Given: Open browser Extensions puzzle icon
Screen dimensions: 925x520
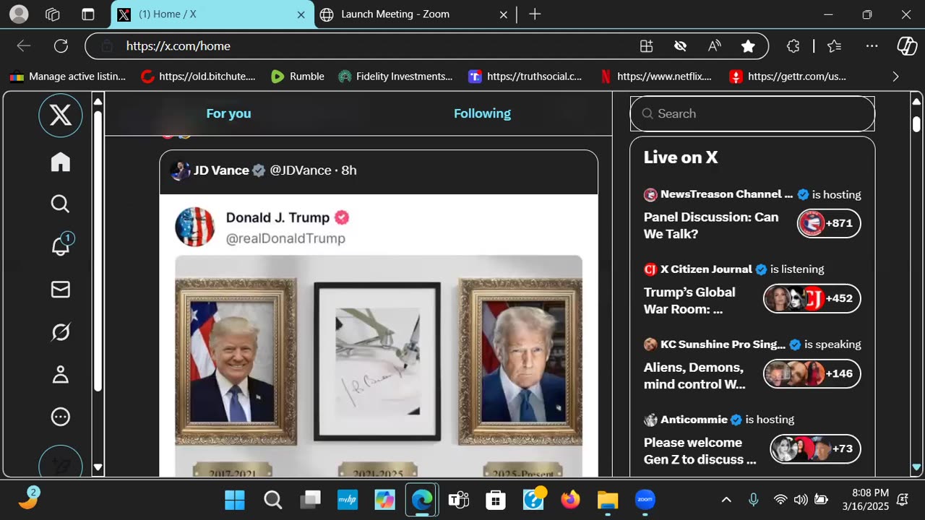Looking at the screenshot, I should point(793,46).
